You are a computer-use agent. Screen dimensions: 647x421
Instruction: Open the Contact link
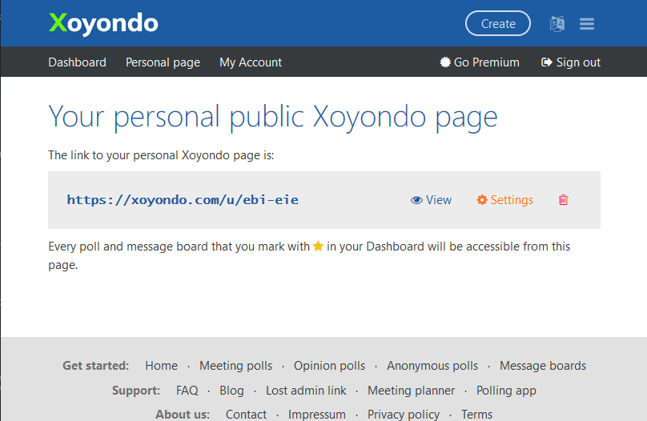(246, 415)
